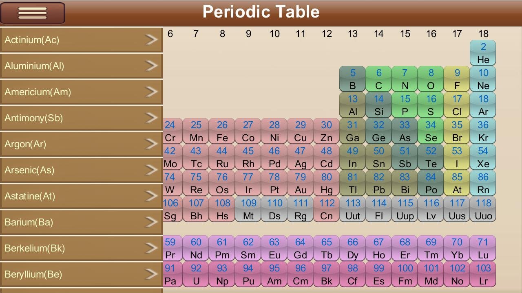Select the Helium (He) element tile
This screenshot has height=293, width=522.
[483, 53]
